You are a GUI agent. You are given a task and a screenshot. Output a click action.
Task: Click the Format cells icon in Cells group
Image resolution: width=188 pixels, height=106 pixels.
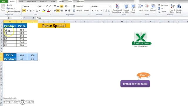(x=153, y=6)
